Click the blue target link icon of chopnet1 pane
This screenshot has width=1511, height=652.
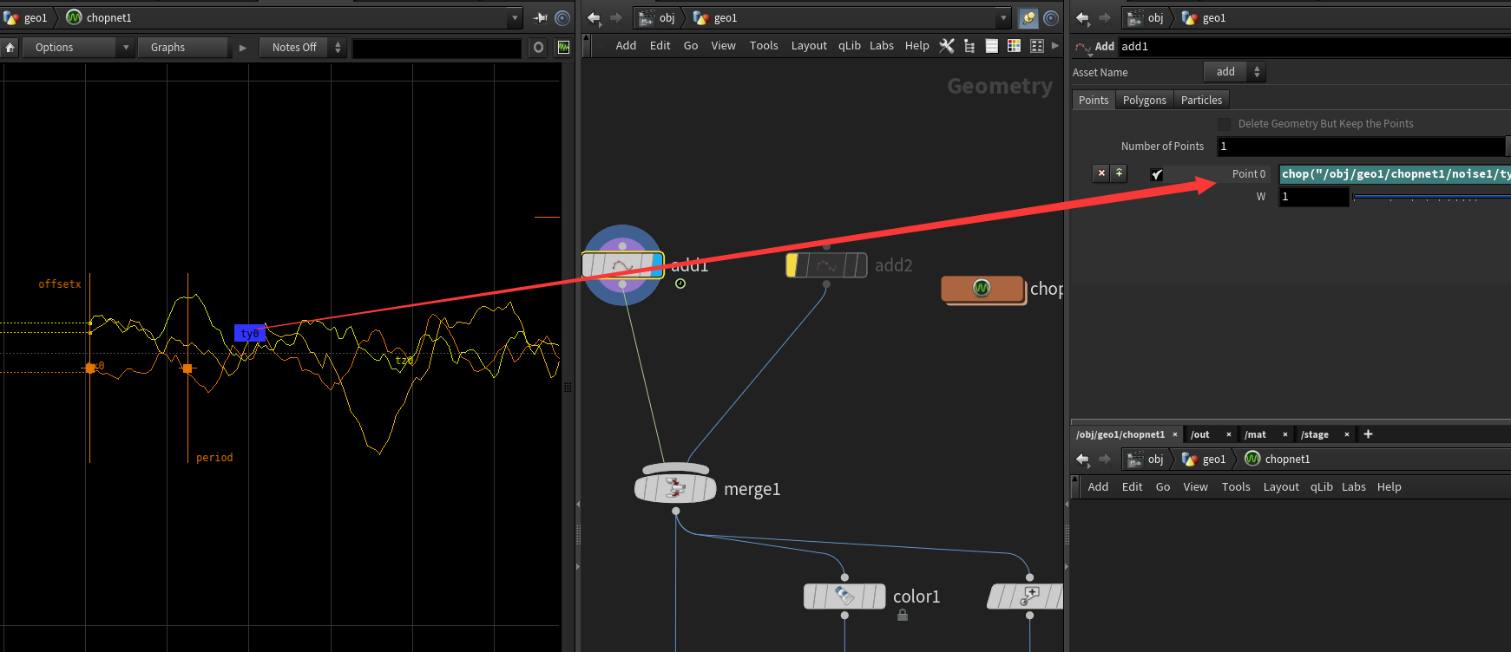pyautogui.click(x=562, y=17)
